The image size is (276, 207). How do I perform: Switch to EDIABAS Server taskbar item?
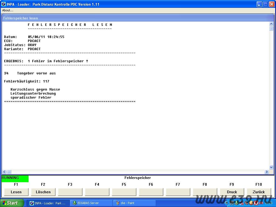[x=91, y=203]
